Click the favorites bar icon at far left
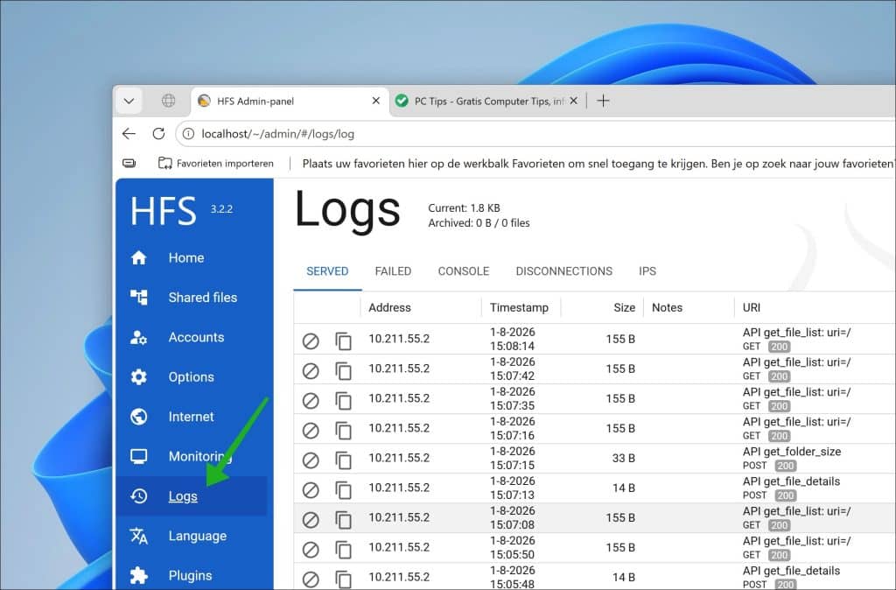The image size is (896, 590). pyautogui.click(x=129, y=164)
